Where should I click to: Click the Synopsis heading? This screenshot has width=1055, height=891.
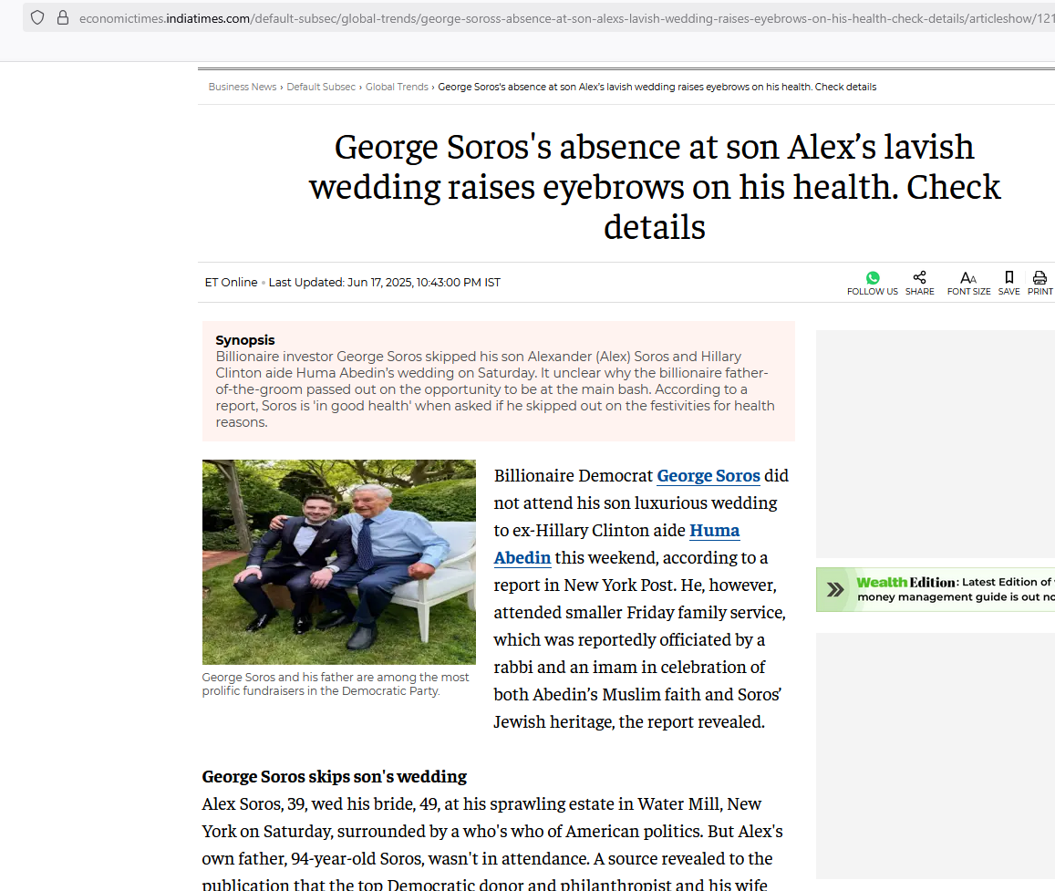point(245,340)
